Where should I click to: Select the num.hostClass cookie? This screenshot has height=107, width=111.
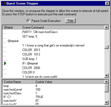[x=12, y=93]
